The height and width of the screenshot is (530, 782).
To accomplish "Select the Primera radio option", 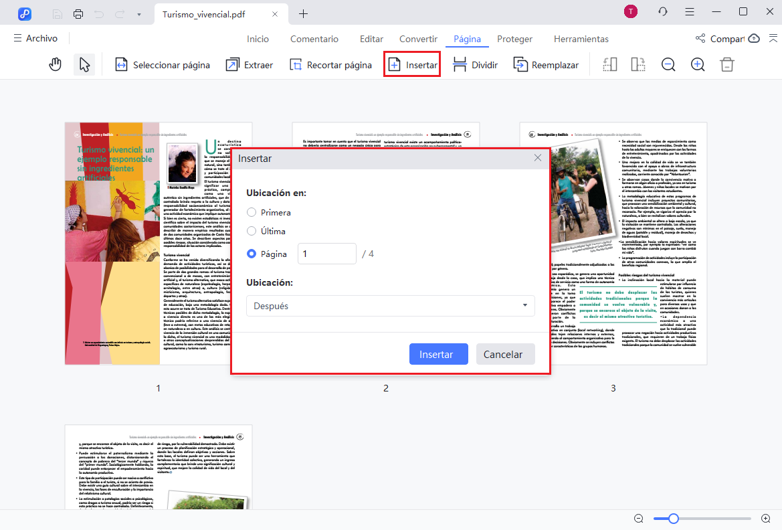I will 252,212.
